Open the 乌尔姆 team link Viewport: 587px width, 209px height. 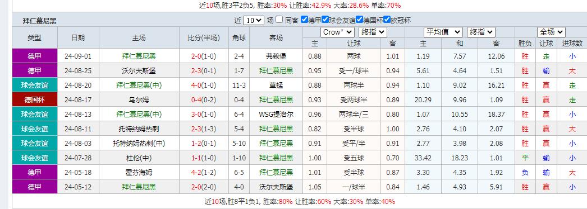coord(139,100)
